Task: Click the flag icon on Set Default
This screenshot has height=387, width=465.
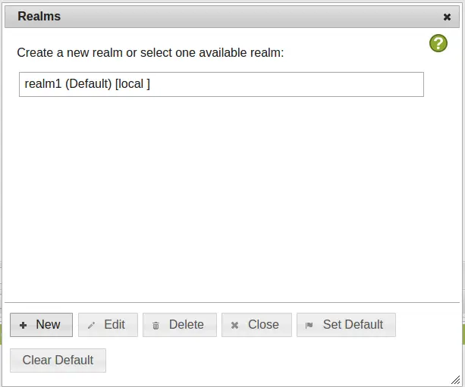Action: tap(309, 326)
